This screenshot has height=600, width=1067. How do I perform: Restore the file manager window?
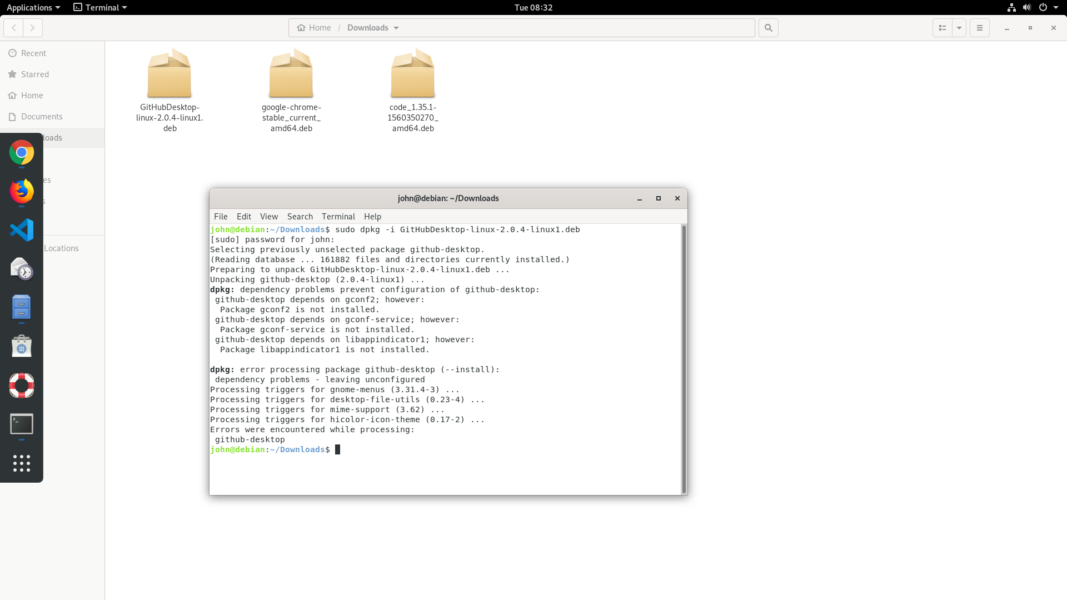(1030, 28)
